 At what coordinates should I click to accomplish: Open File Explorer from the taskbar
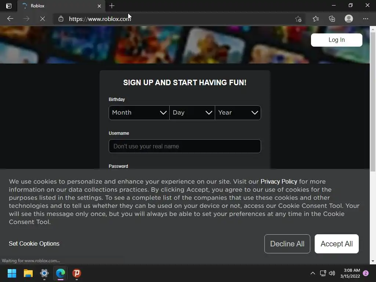click(x=28, y=273)
